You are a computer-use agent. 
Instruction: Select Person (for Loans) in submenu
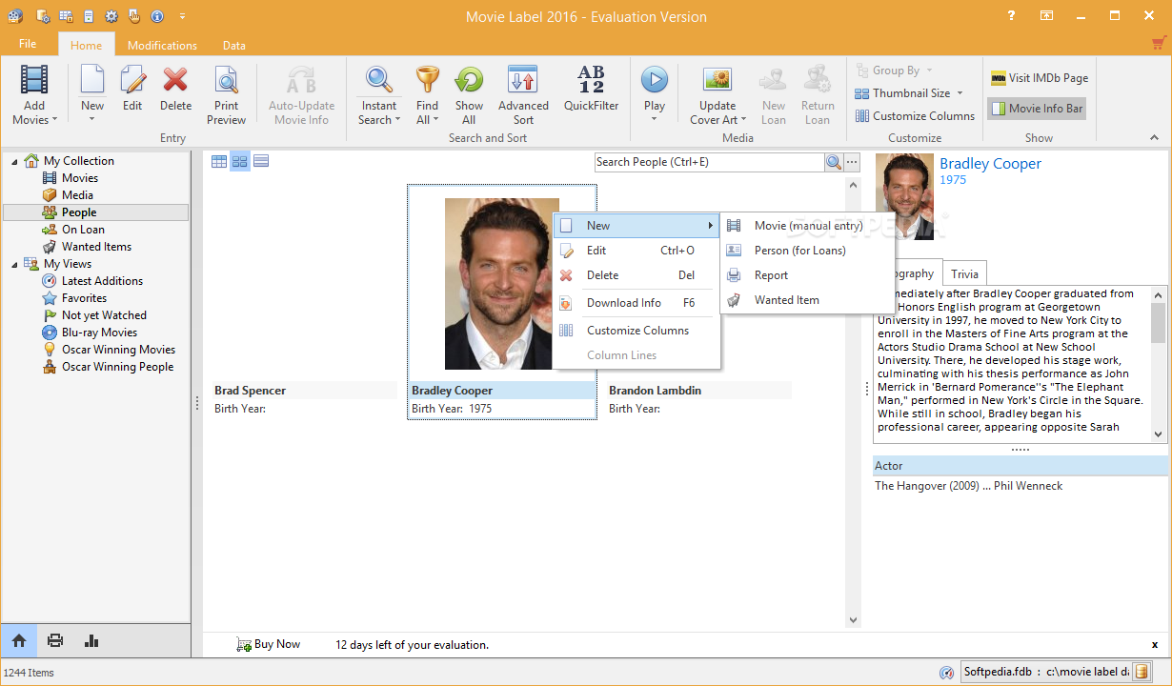tap(807, 251)
